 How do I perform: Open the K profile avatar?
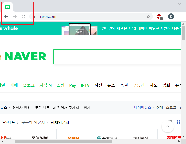(x=171, y=16)
